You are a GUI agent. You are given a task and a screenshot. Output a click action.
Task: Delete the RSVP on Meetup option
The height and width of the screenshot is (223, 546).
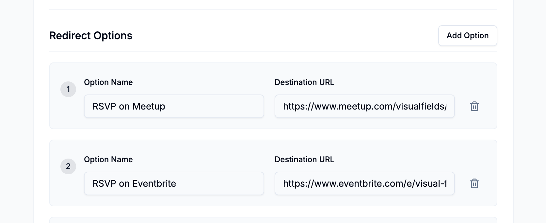click(474, 106)
